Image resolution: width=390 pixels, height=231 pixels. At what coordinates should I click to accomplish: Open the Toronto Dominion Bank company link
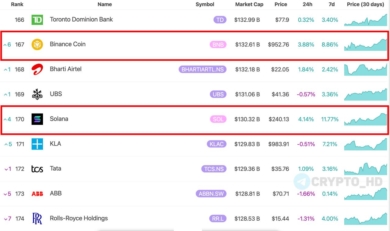(x=81, y=20)
